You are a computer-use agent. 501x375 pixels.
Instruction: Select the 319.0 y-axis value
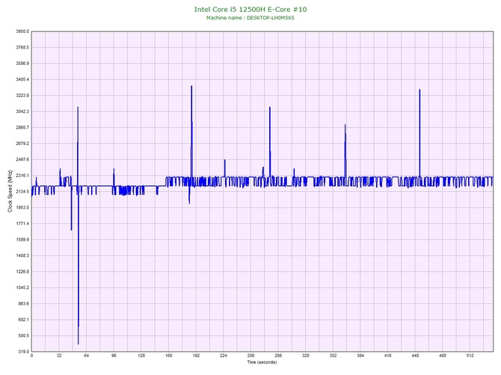[x=23, y=352]
